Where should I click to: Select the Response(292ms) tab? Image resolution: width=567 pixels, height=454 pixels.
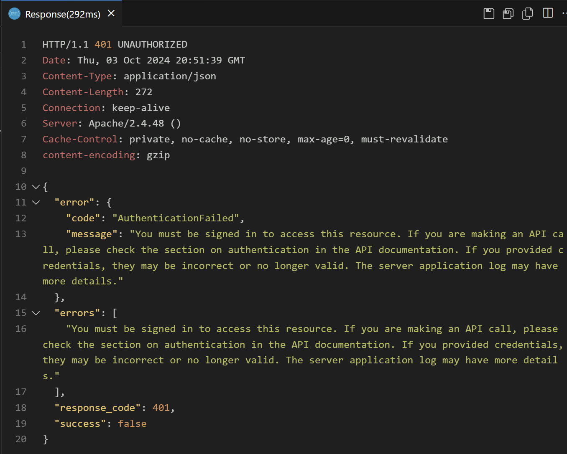point(61,14)
